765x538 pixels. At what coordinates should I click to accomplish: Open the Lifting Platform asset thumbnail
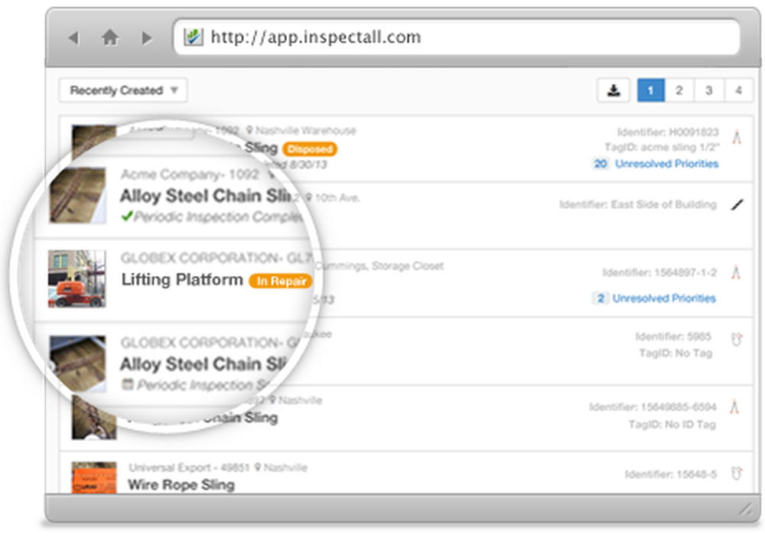[76, 279]
